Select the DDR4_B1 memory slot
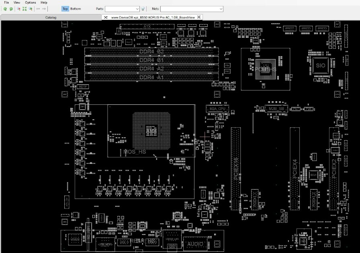The height and width of the screenshot is (253, 360). [x=151, y=60]
